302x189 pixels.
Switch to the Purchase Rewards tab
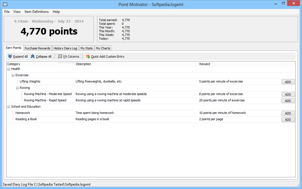[x=37, y=48]
